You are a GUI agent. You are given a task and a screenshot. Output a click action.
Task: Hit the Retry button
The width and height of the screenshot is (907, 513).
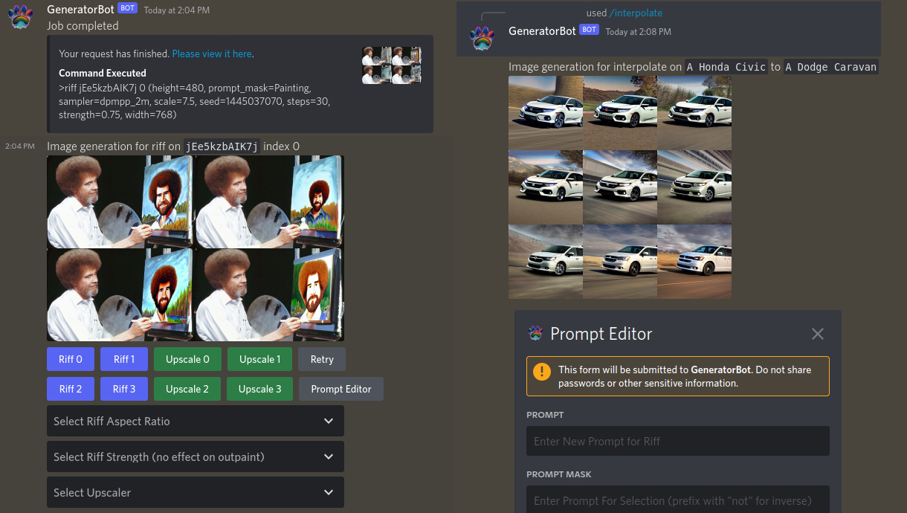point(322,359)
